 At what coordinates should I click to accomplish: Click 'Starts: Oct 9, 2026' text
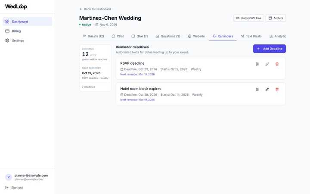[x=174, y=69]
